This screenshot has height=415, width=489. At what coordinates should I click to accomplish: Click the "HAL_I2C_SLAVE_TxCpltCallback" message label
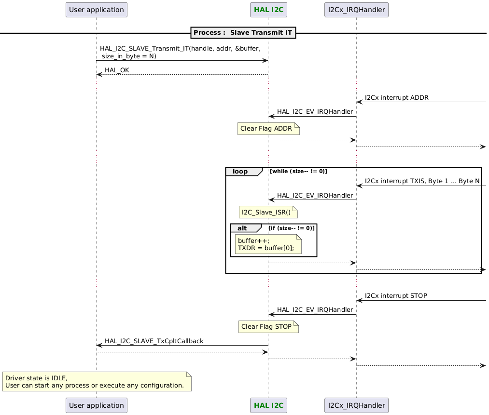click(154, 341)
